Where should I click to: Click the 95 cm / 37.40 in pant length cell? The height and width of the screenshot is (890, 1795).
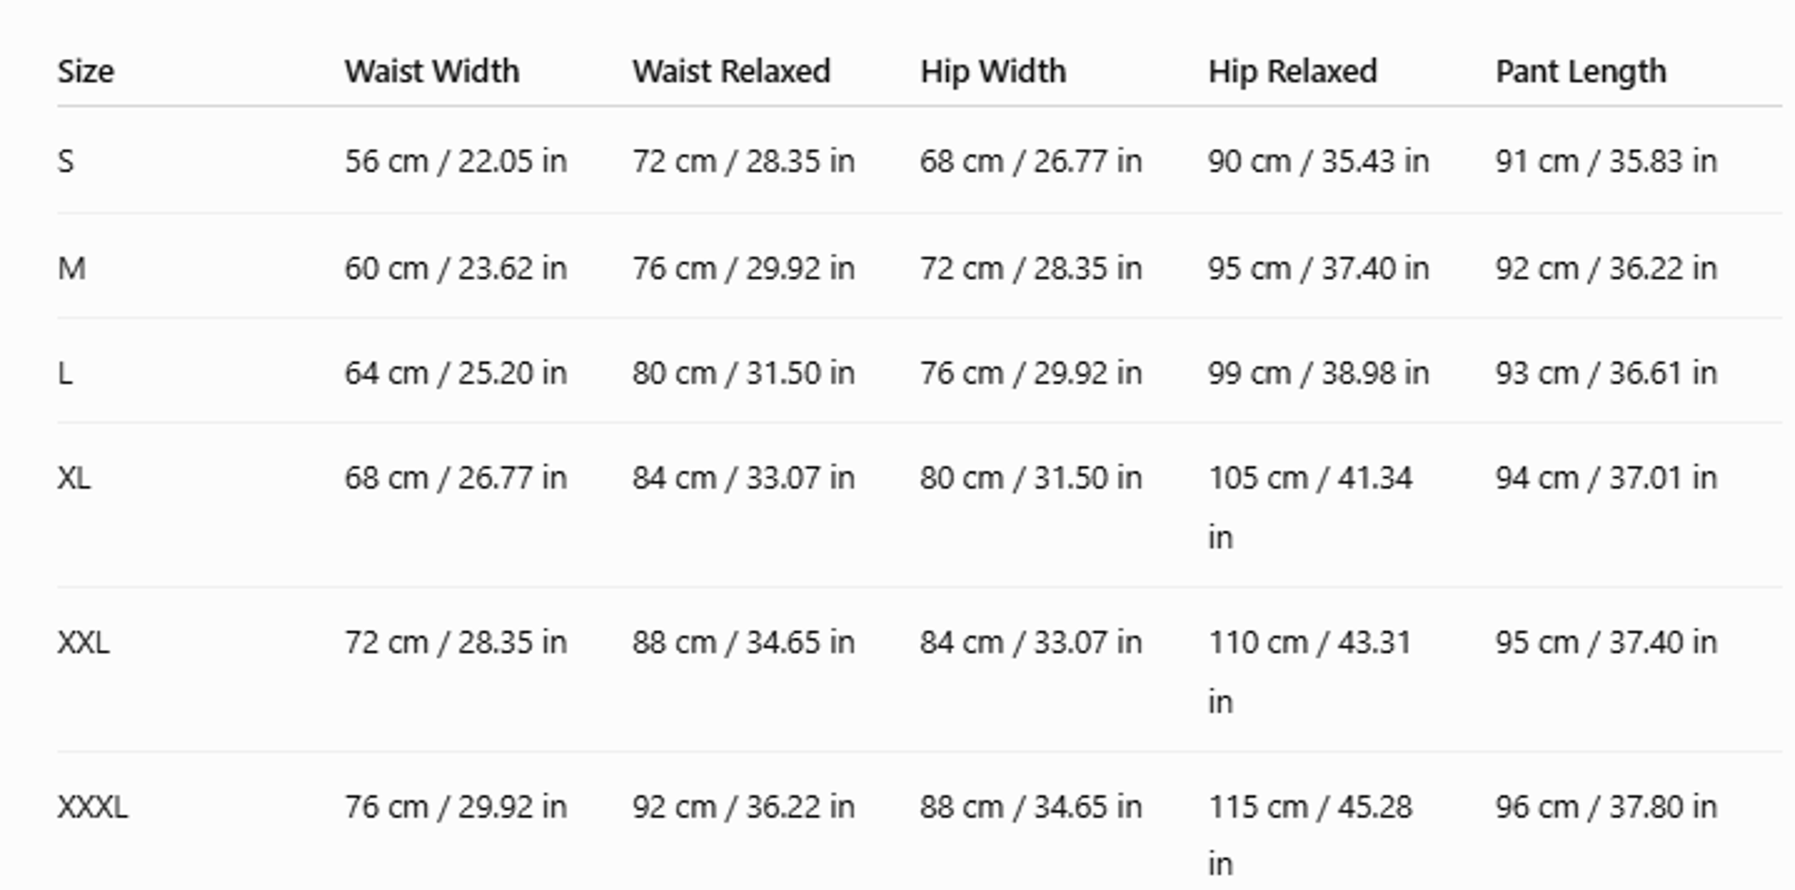[1606, 643]
